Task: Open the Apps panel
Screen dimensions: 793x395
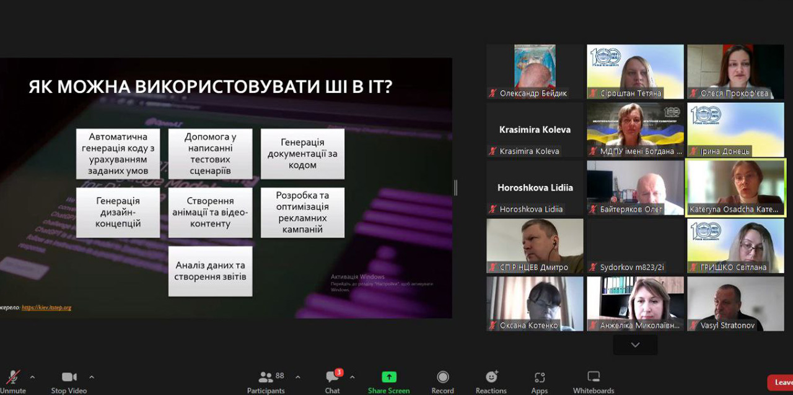Action: (539, 381)
